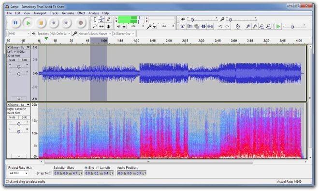Screen dimensions: 319x191
Task: Open the 2 (Stereo) input channels dropdown
Action: tap(124, 33)
